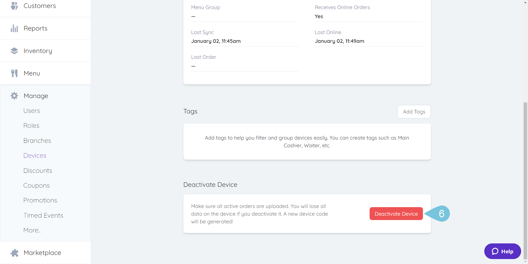Click the Add Tags button
The height and width of the screenshot is (264, 528).
click(x=414, y=112)
